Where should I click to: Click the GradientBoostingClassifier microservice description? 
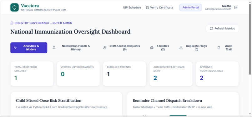click(62, 107)
